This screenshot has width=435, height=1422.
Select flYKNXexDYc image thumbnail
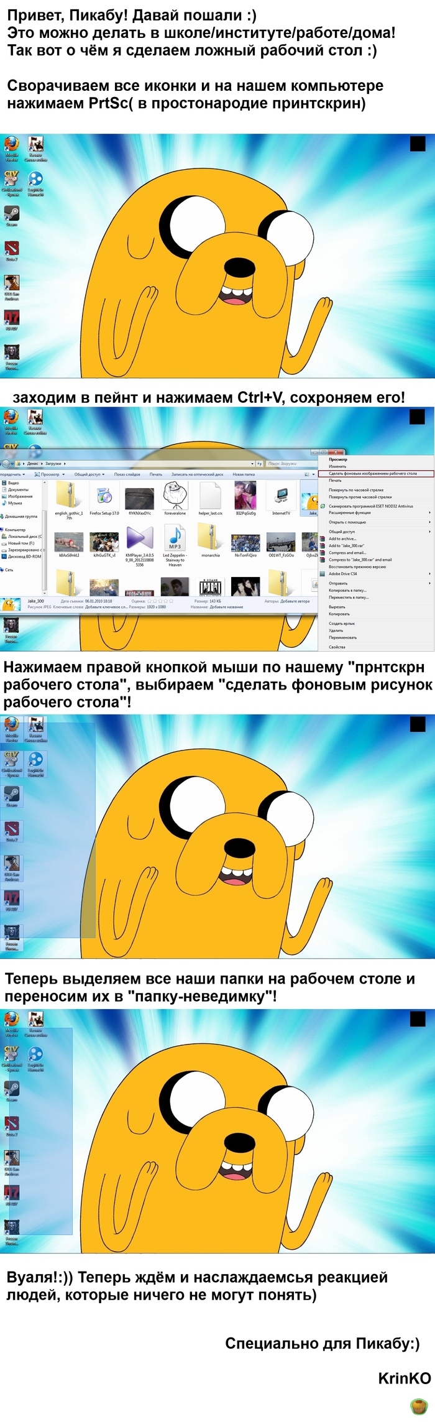pos(139,501)
